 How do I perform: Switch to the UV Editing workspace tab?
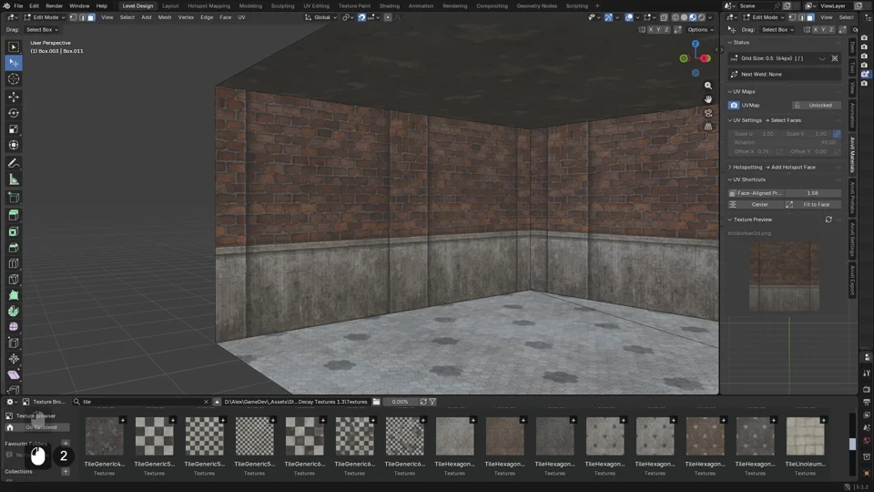point(316,5)
